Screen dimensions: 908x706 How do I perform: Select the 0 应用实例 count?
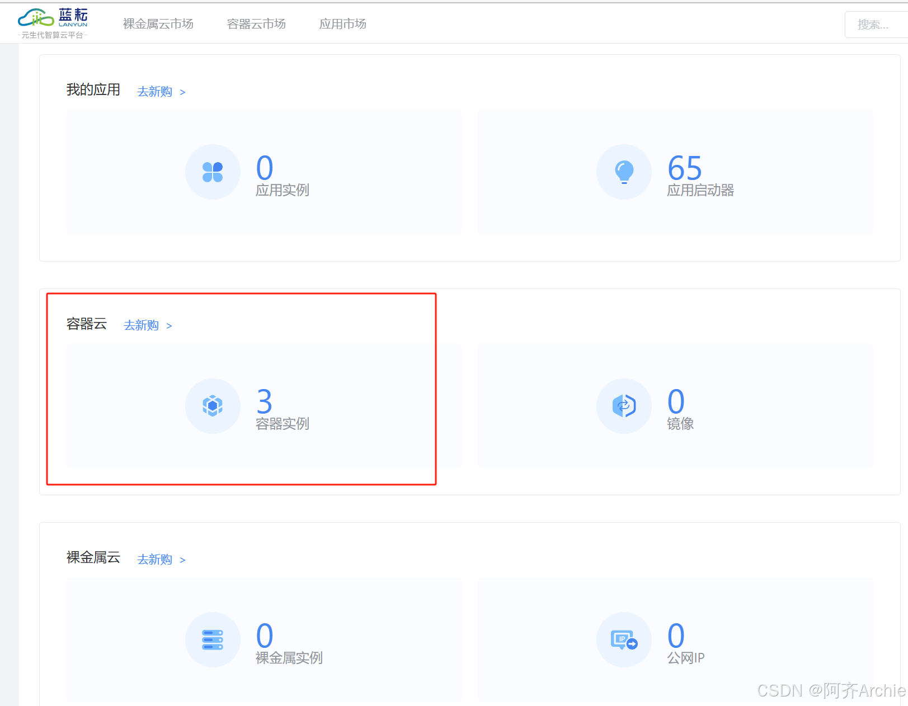(x=265, y=168)
